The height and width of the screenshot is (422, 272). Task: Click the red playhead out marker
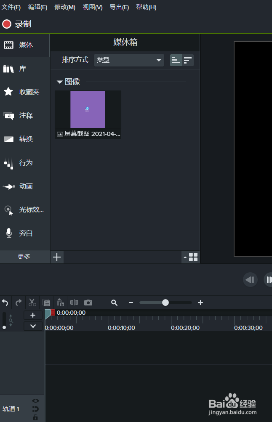point(53,313)
